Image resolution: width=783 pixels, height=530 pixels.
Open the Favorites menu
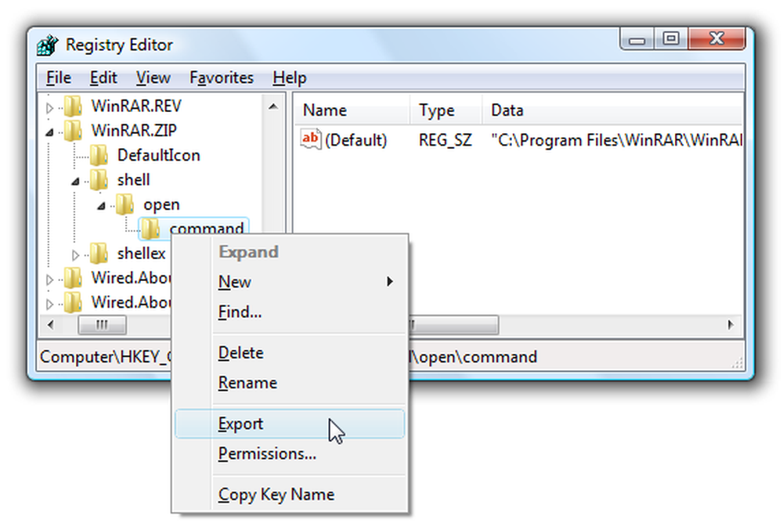[x=222, y=78]
